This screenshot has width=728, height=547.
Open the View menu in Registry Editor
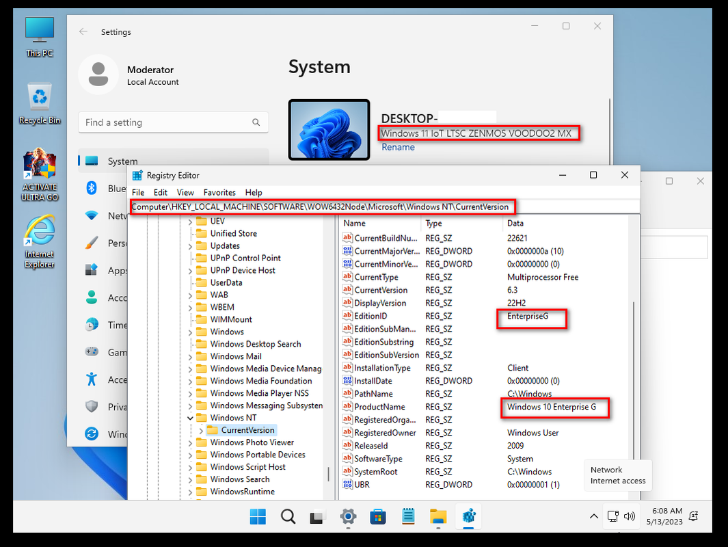185,192
